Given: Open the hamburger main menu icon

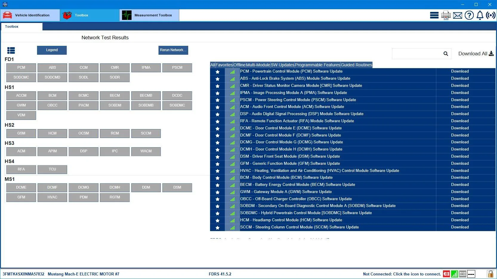Looking at the screenshot, I should click(434, 15).
